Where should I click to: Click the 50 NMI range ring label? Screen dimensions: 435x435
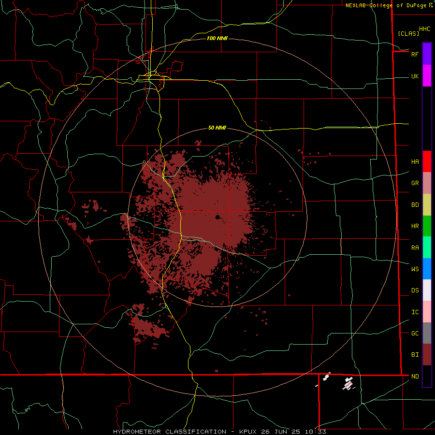click(x=217, y=128)
